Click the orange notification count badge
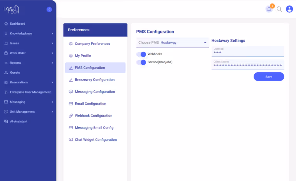This screenshot has height=181, width=296. [x=272, y=6]
